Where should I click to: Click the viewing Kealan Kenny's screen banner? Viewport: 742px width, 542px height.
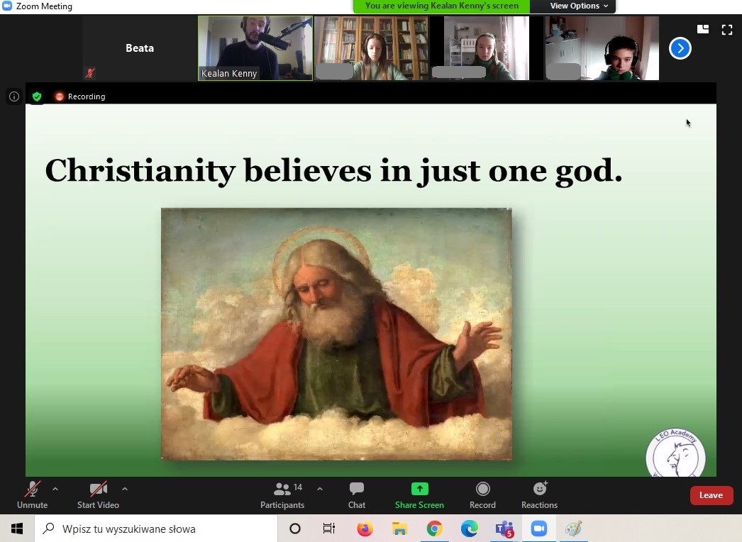click(x=441, y=6)
